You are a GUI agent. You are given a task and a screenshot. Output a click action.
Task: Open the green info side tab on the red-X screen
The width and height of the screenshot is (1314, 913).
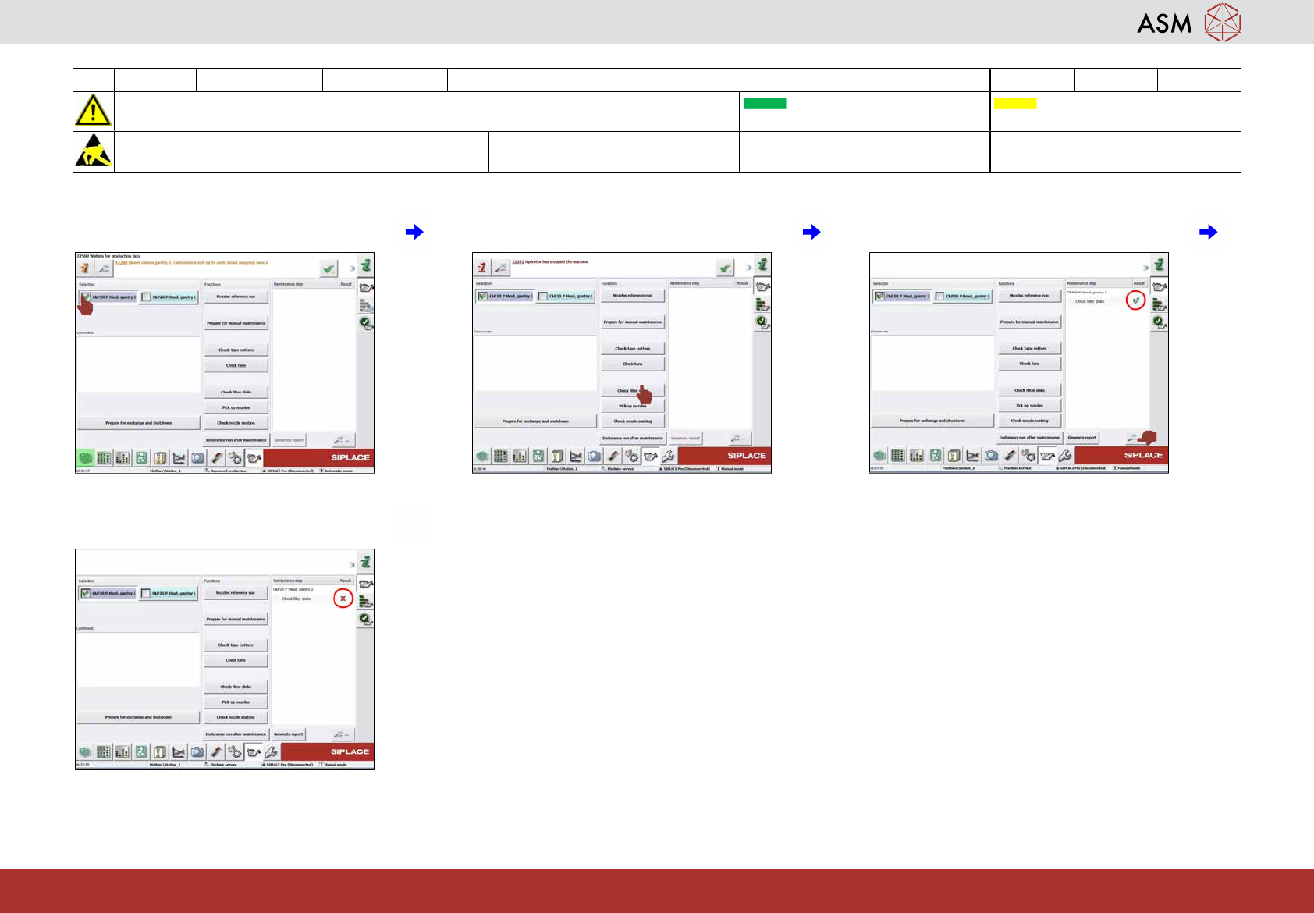365,562
